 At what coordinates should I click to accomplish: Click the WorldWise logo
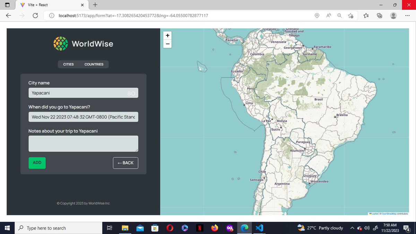pyautogui.click(x=83, y=44)
